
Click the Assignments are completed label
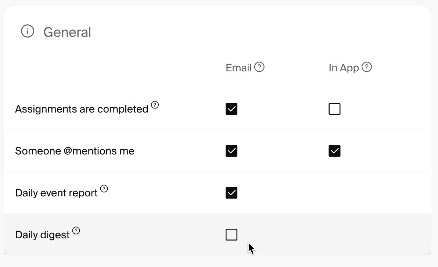(82, 109)
